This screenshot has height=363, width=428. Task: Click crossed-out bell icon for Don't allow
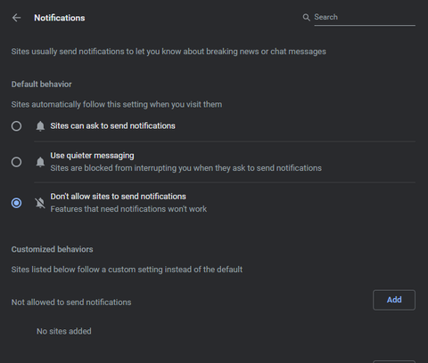[x=40, y=203]
